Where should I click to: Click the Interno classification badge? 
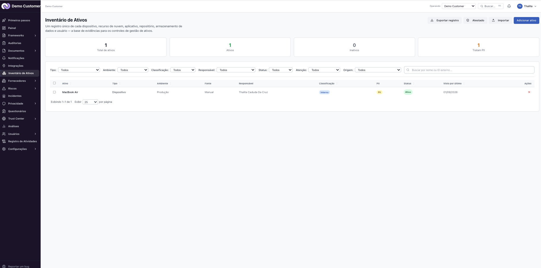[x=324, y=92]
